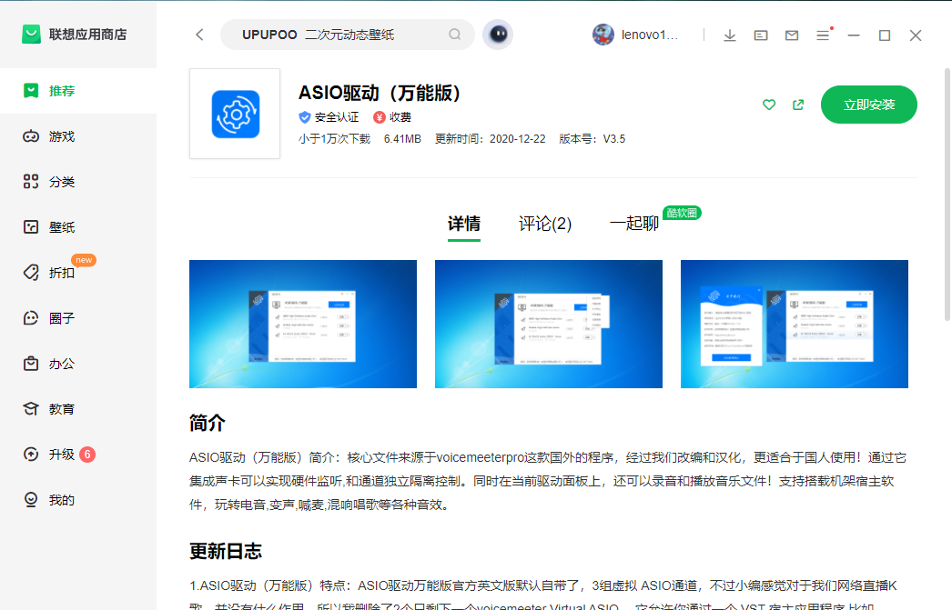The width and height of the screenshot is (952, 610).
Task: Go to the 办公 section
Action: (78, 364)
